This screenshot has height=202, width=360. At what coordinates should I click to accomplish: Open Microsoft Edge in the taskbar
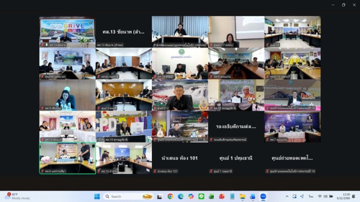point(180,197)
